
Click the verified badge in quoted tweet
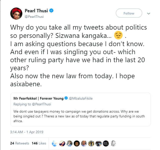pos(66,98)
